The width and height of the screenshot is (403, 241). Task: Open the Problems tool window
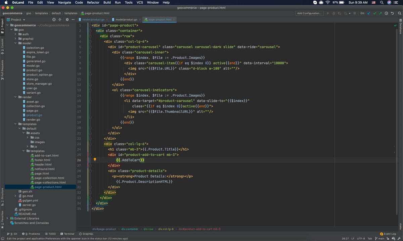pos(31,234)
